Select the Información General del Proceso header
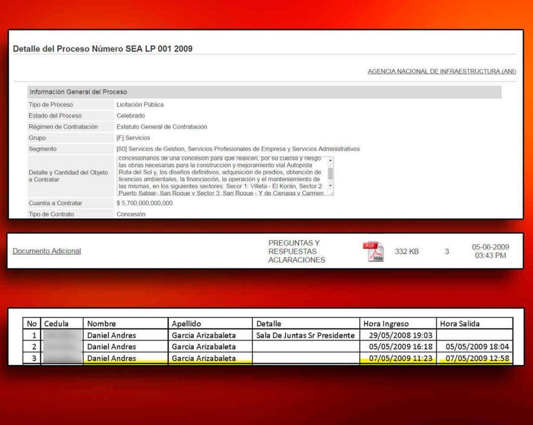Screen dimensions: 533x425 (78, 92)
